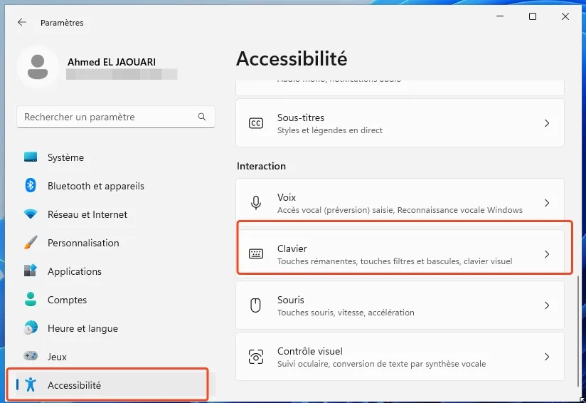Click the CC Sous-titres icon

pos(256,123)
